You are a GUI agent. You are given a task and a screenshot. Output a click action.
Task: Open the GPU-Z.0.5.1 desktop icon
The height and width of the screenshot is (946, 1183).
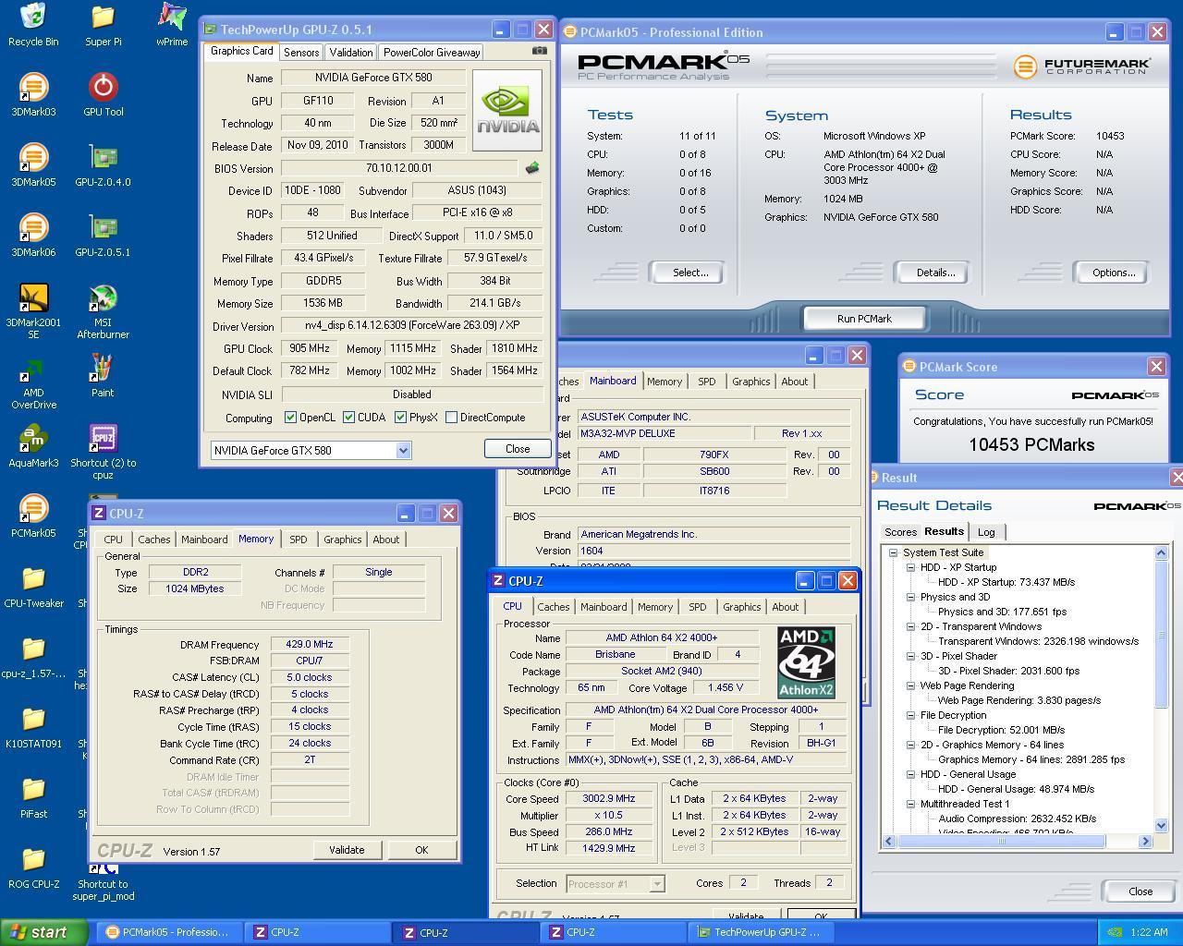pos(103,236)
